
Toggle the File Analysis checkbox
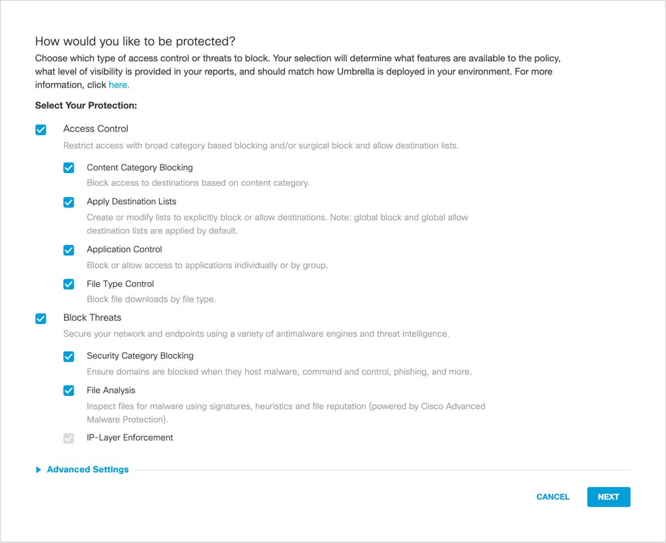(x=69, y=391)
